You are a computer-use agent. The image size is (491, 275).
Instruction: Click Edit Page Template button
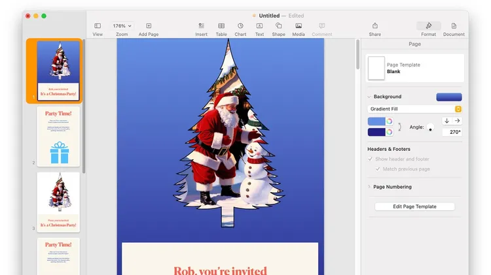pyautogui.click(x=414, y=206)
